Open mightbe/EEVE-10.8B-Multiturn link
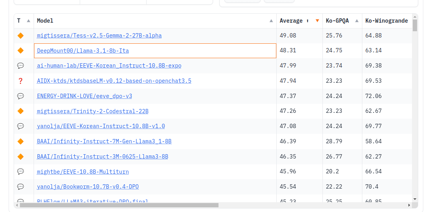428x212 pixels. click(x=83, y=172)
